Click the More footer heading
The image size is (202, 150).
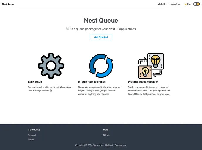pyautogui.click(x=106, y=130)
